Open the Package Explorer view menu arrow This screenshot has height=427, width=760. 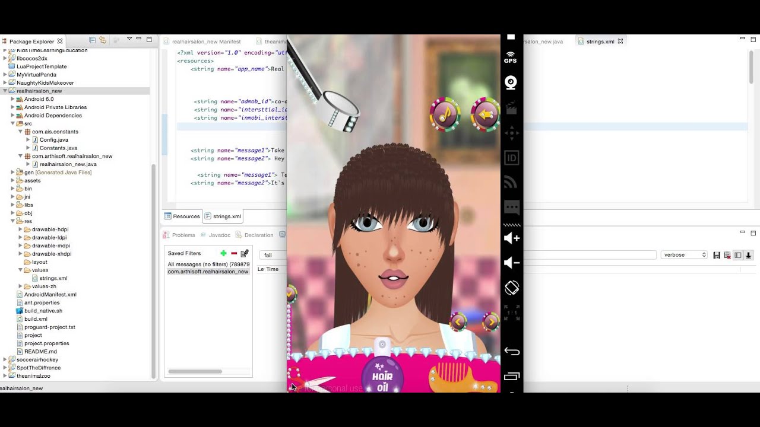tap(129, 39)
